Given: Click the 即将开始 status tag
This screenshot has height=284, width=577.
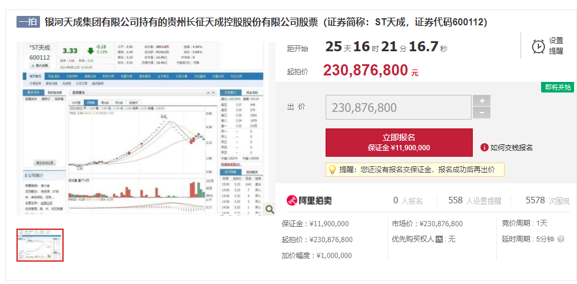Looking at the screenshot, I should point(558,87).
